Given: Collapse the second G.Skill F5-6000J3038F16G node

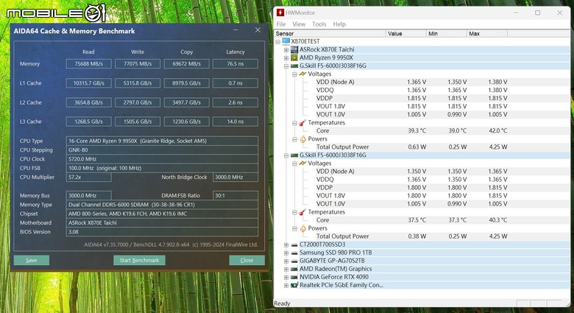Looking at the screenshot, I should click(286, 155).
